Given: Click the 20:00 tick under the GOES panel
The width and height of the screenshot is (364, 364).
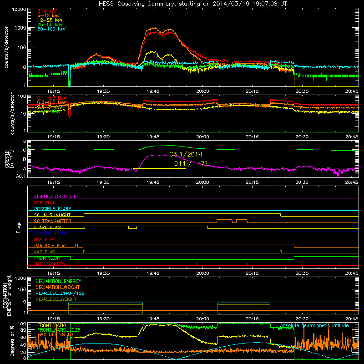Looking at the screenshot, I should (x=202, y=182).
